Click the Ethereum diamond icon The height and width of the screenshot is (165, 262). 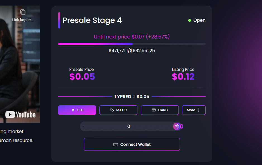(x=73, y=110)
